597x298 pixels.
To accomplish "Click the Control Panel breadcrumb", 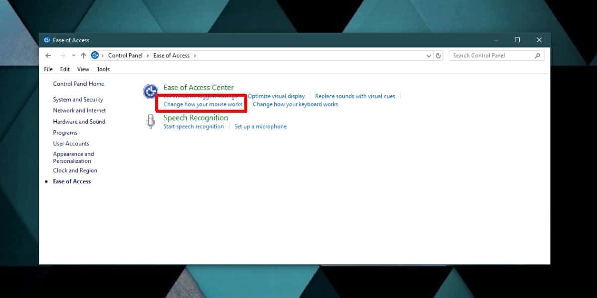I will pyautogui.click(x=125, y=56).
